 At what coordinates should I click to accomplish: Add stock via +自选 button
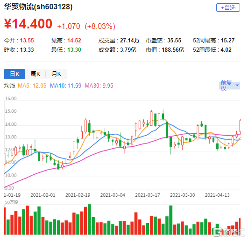228,7
